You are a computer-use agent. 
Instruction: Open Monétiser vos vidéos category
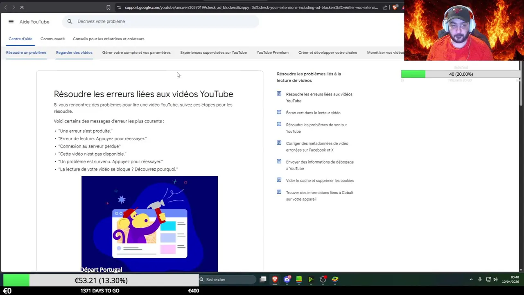(386, 52)
